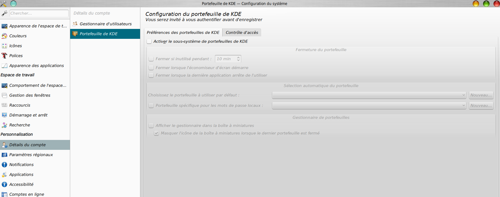Image resolution: width=500 pixels, height=197 pixels.
Task: Open Gestionnaire d'utilisateurs module
Action: 105,24
